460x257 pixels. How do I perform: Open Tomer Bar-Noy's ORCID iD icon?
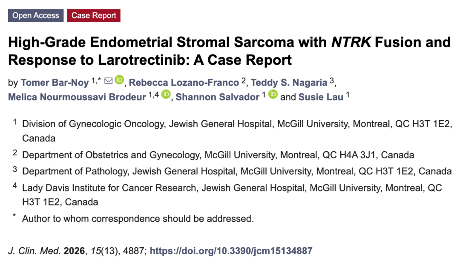tap(119, 80)
